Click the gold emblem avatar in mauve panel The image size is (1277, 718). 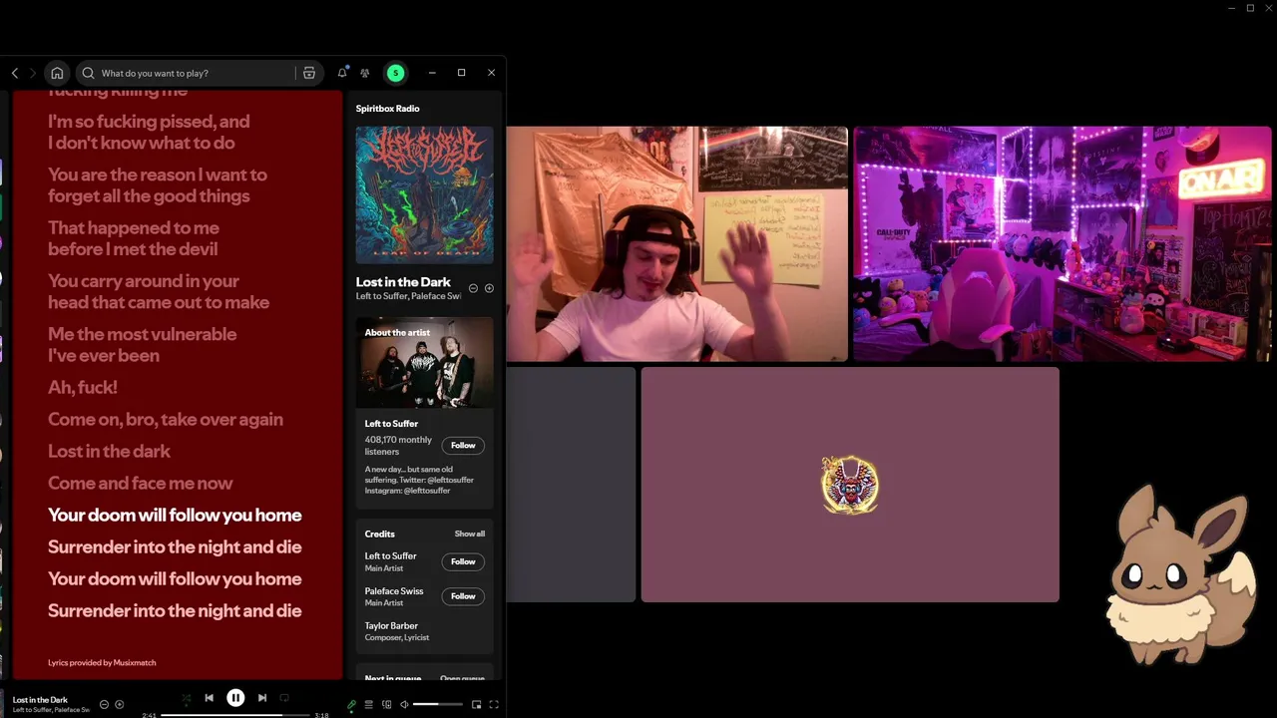(850, 485)
